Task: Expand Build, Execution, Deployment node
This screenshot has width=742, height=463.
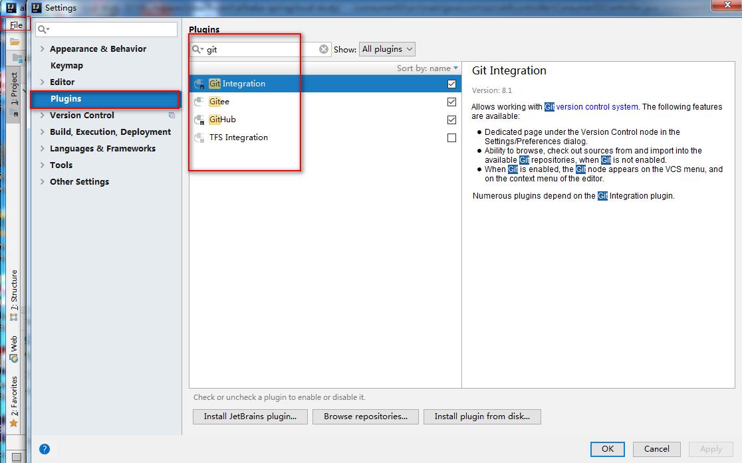Action: pos(43,132)
